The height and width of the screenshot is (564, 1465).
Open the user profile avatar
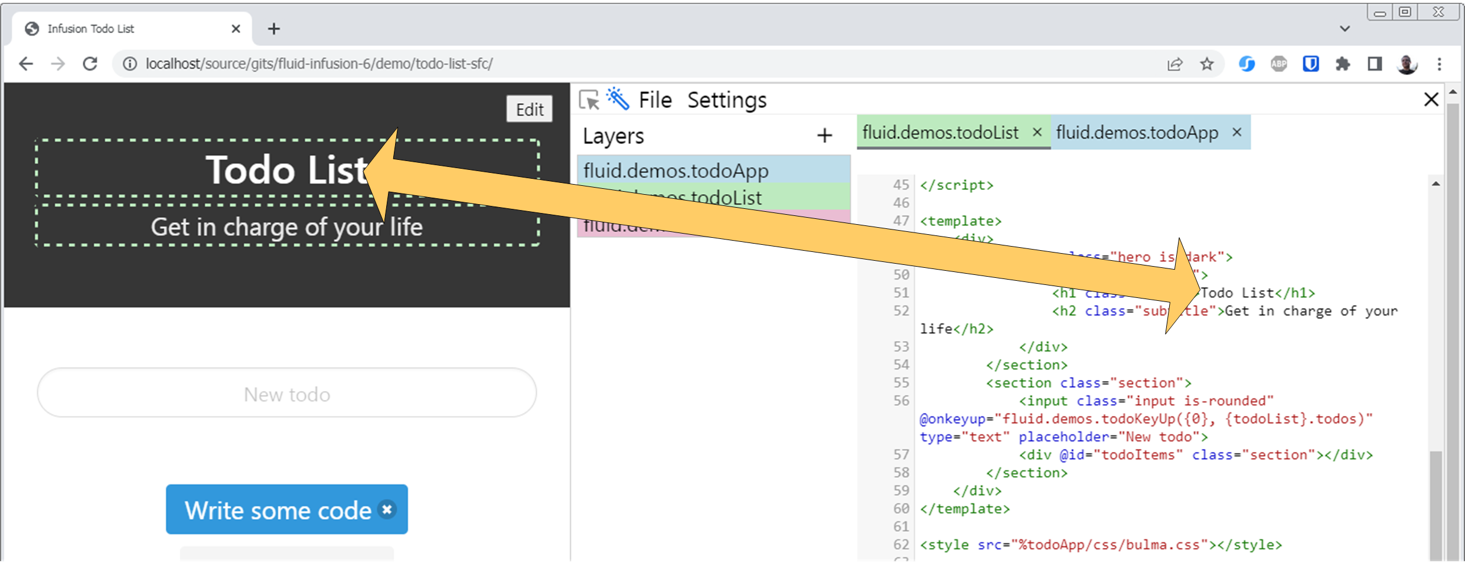(1407, 64)
